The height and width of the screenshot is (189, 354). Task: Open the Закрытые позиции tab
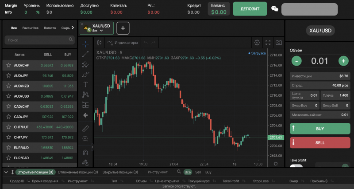point(120,172)
